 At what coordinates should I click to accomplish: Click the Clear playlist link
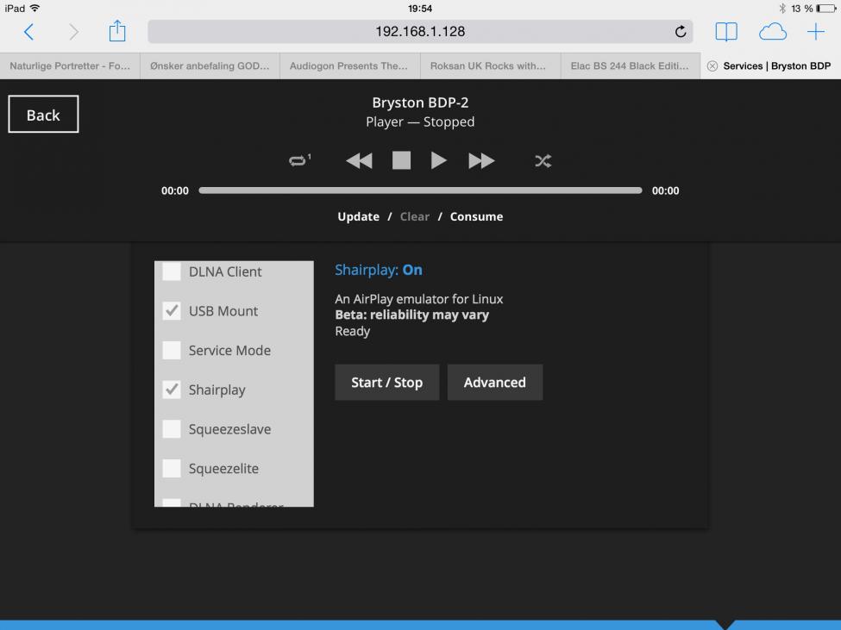click(x=415, y=216)
